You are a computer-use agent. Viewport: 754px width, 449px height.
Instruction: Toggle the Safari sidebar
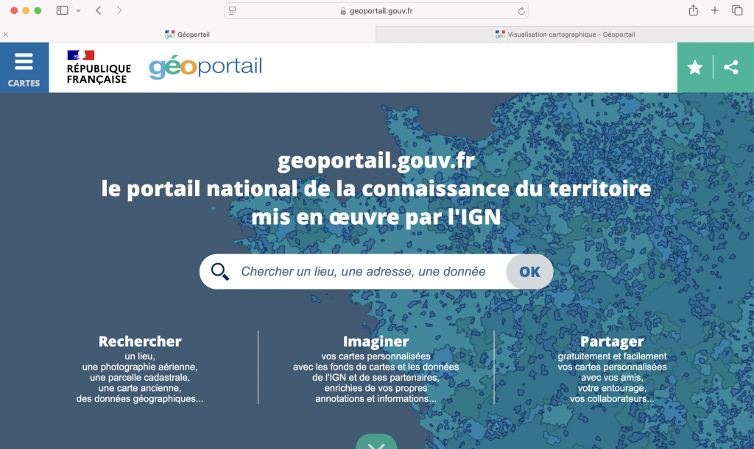click(62, 10)
